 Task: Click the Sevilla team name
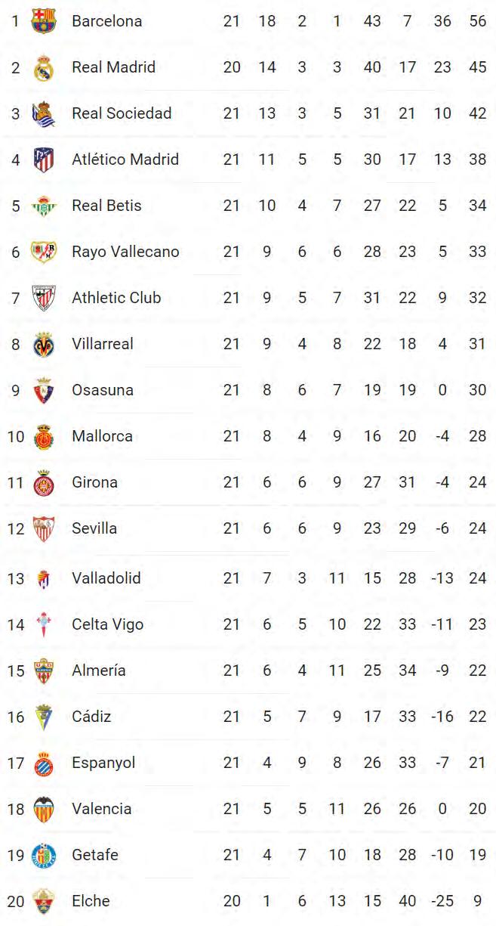(x=94, y=528)
